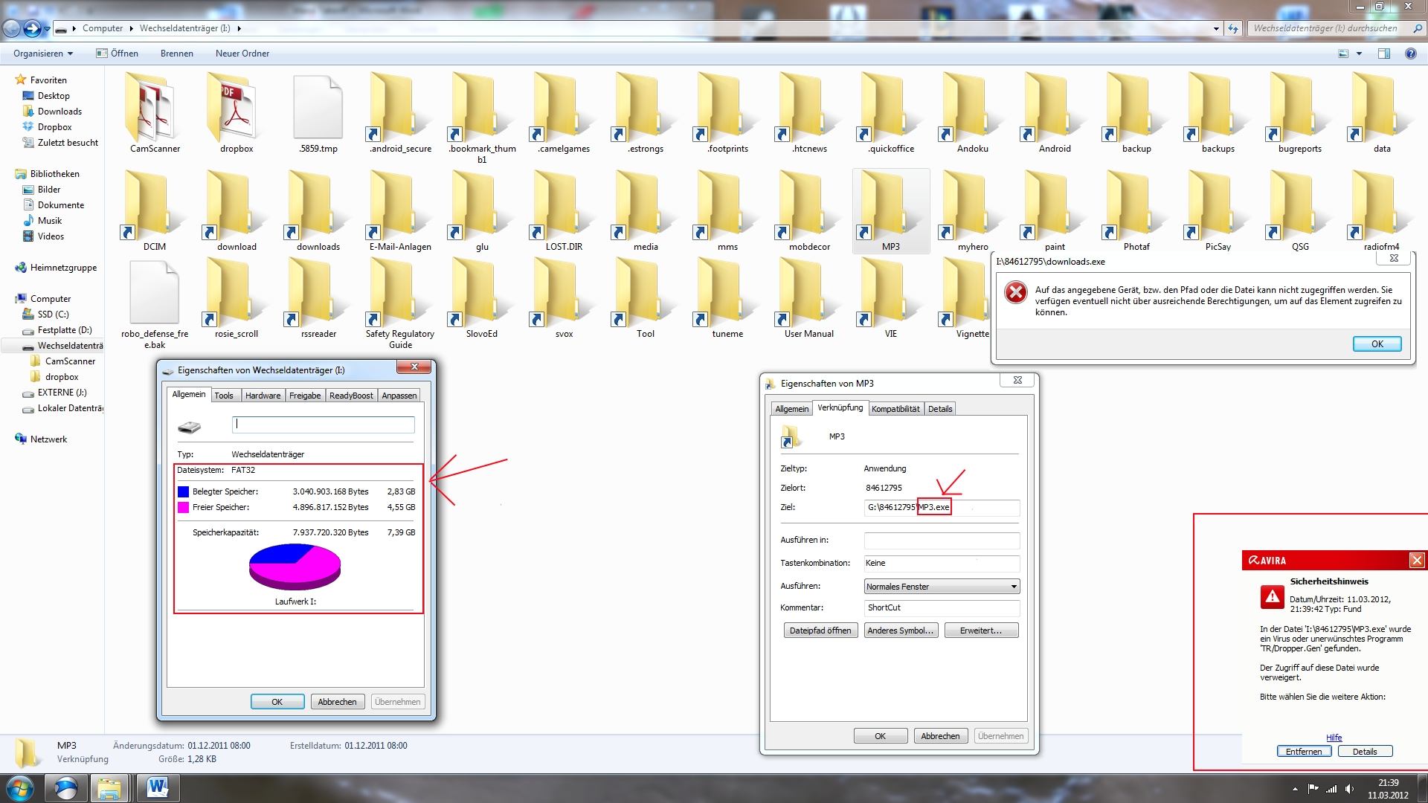Image resolution: width=1428 pixels, height=803 pixels.
Task: Open the change view options dropdown arrow
Action: click(x=1359, y=54)
